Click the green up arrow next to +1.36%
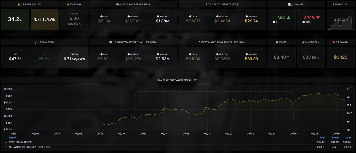Viewport: 356px width, 153px height. pos(289,18)
